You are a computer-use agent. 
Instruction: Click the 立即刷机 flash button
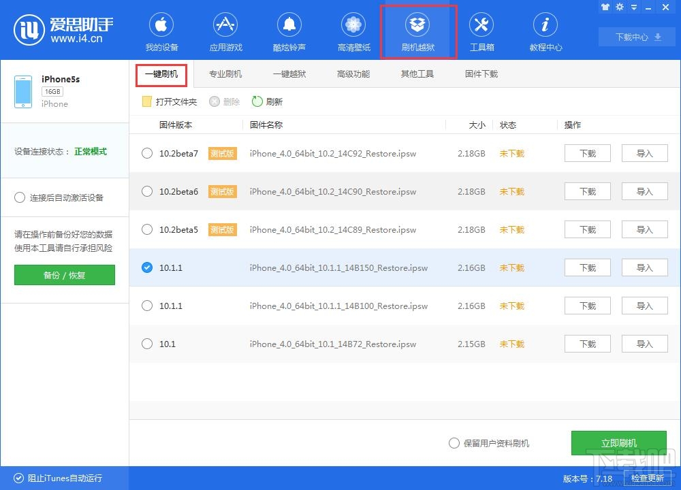(x=619, y=442)
